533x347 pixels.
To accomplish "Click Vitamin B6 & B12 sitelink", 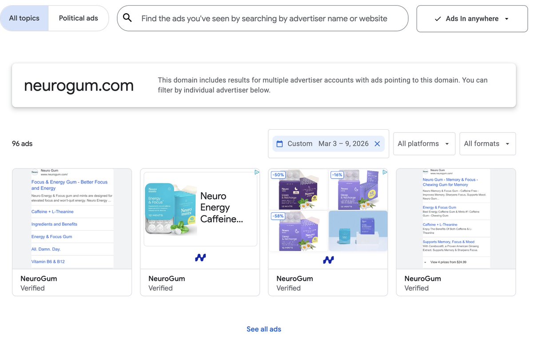I will click(48, 261).
